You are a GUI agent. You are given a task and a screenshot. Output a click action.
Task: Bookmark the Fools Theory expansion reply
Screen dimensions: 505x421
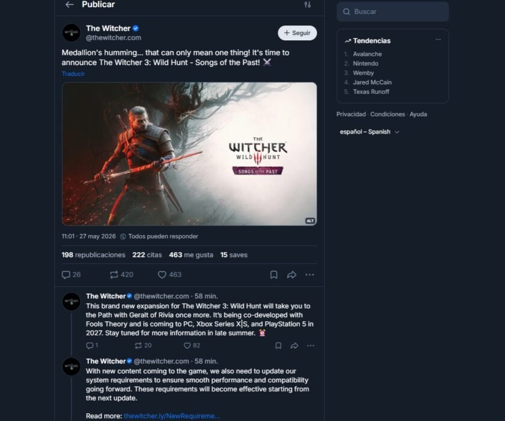pyautogui.click(x=278, y=346)
